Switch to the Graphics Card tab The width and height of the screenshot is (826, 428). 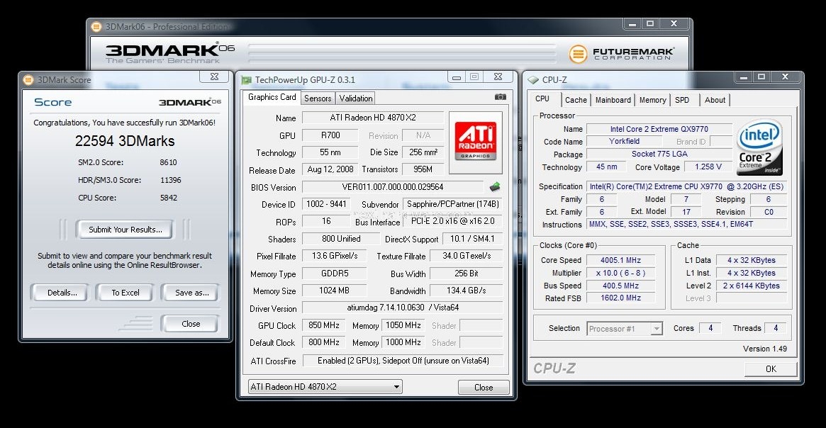coord(272,97)
